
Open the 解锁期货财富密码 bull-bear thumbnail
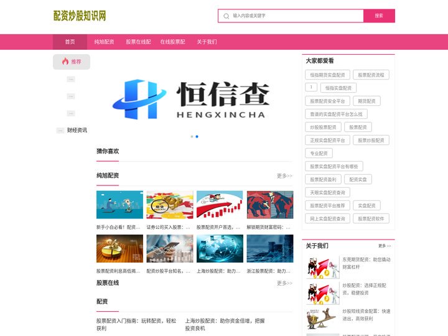(x=270, y=205)
